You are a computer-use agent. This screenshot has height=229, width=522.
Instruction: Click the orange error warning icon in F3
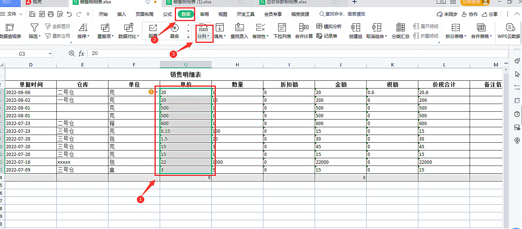(151, 92)
